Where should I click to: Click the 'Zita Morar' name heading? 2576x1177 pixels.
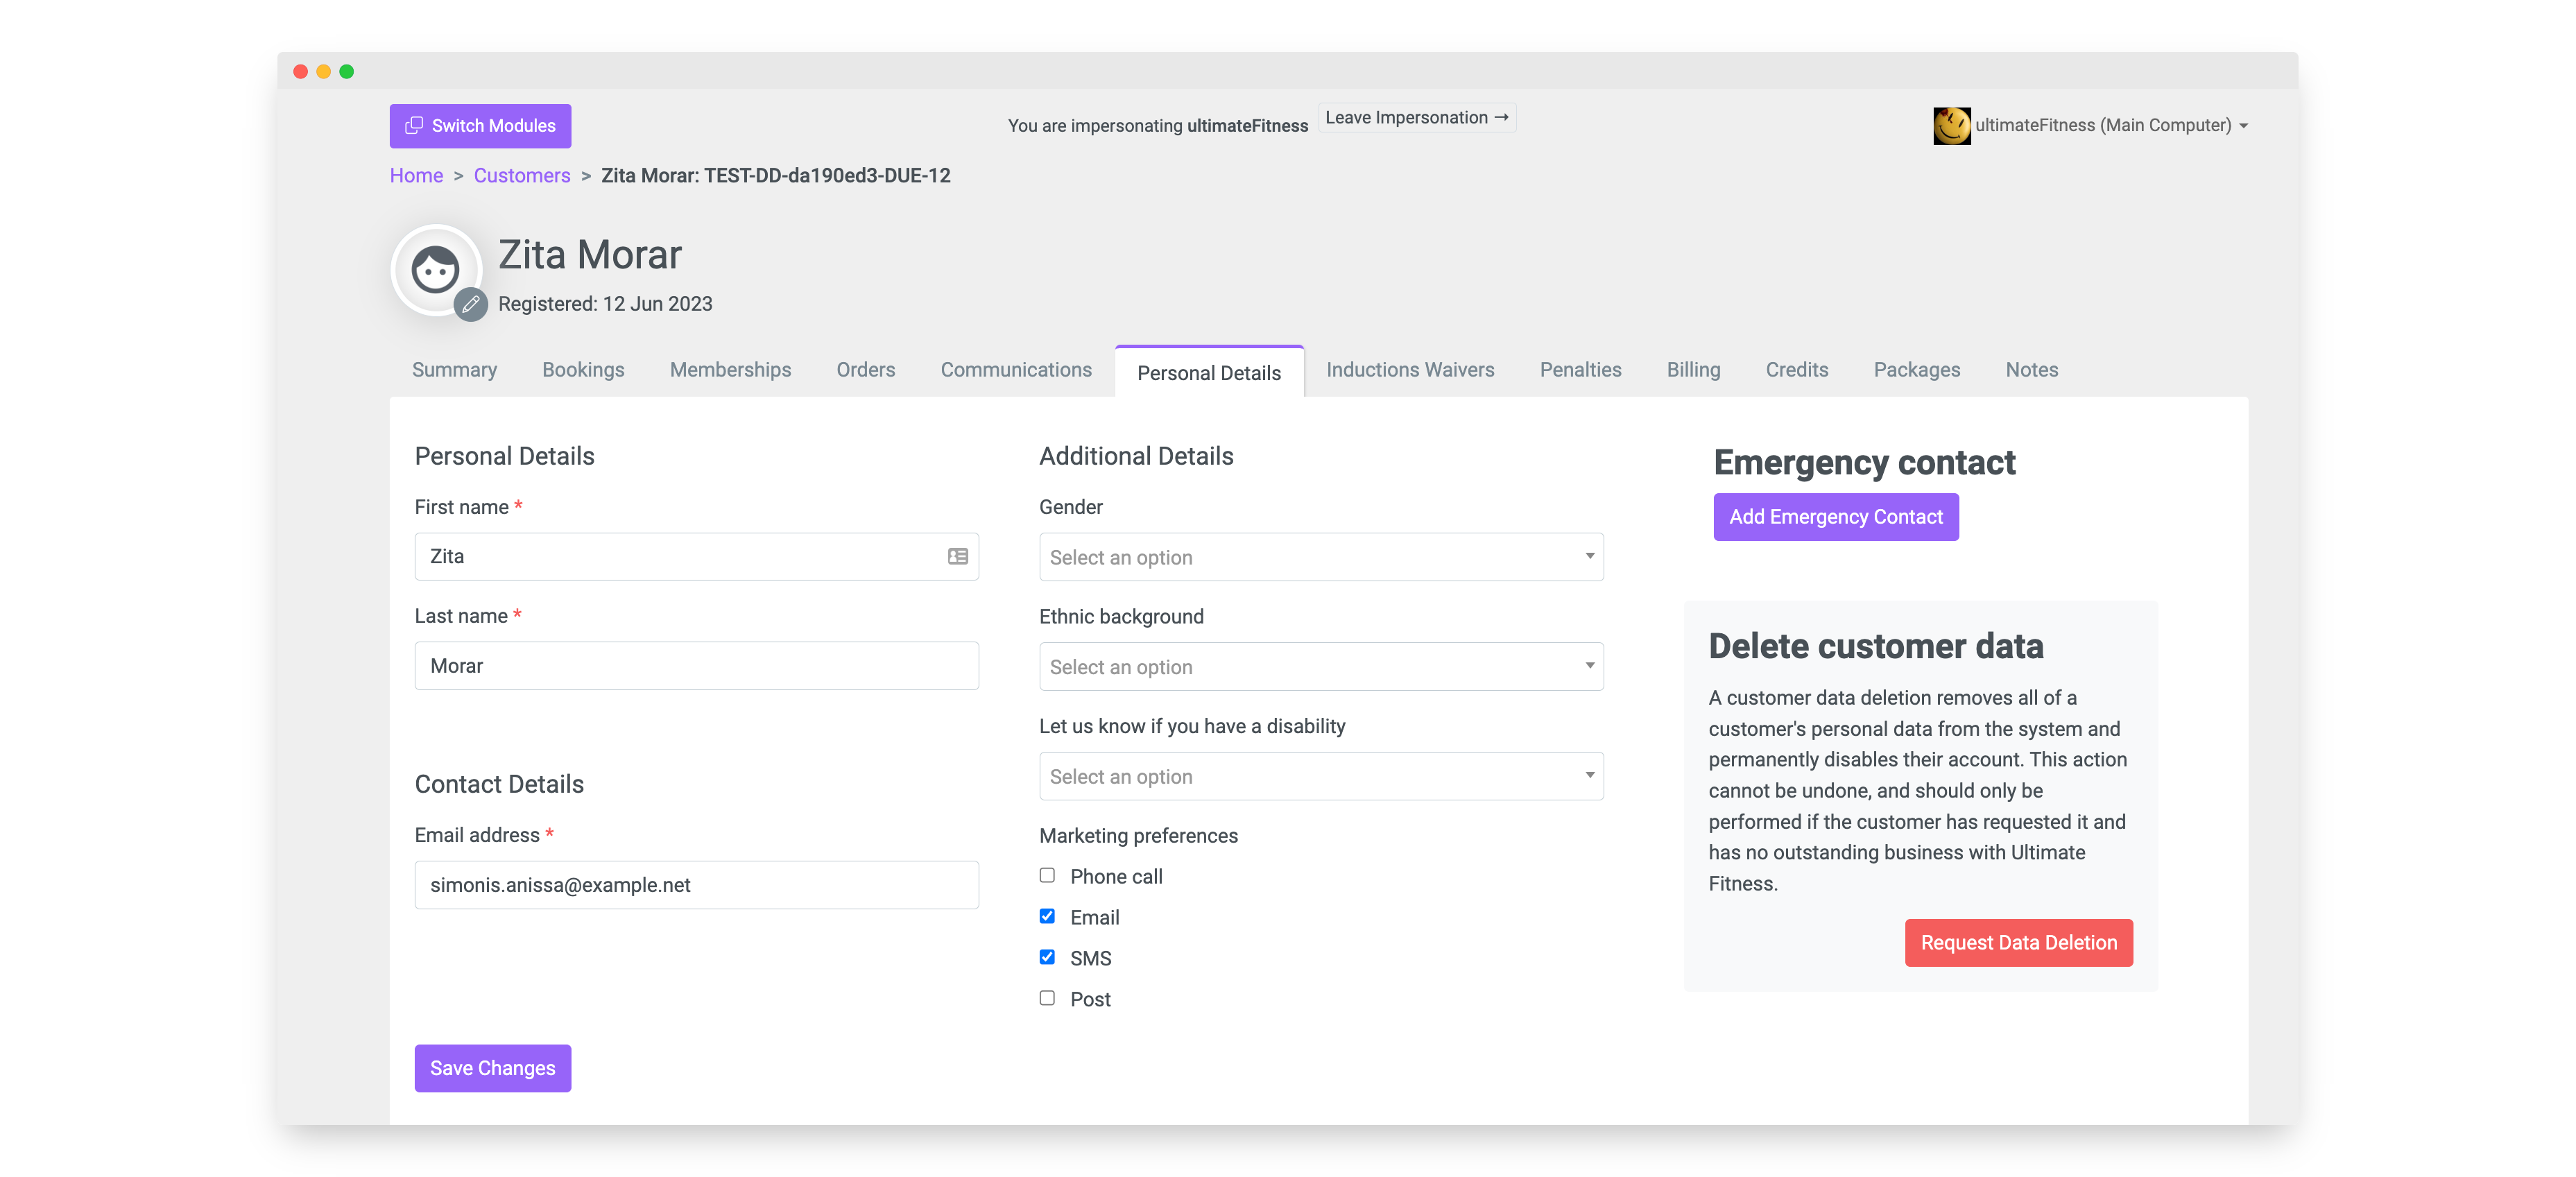(x=590, y=255)
